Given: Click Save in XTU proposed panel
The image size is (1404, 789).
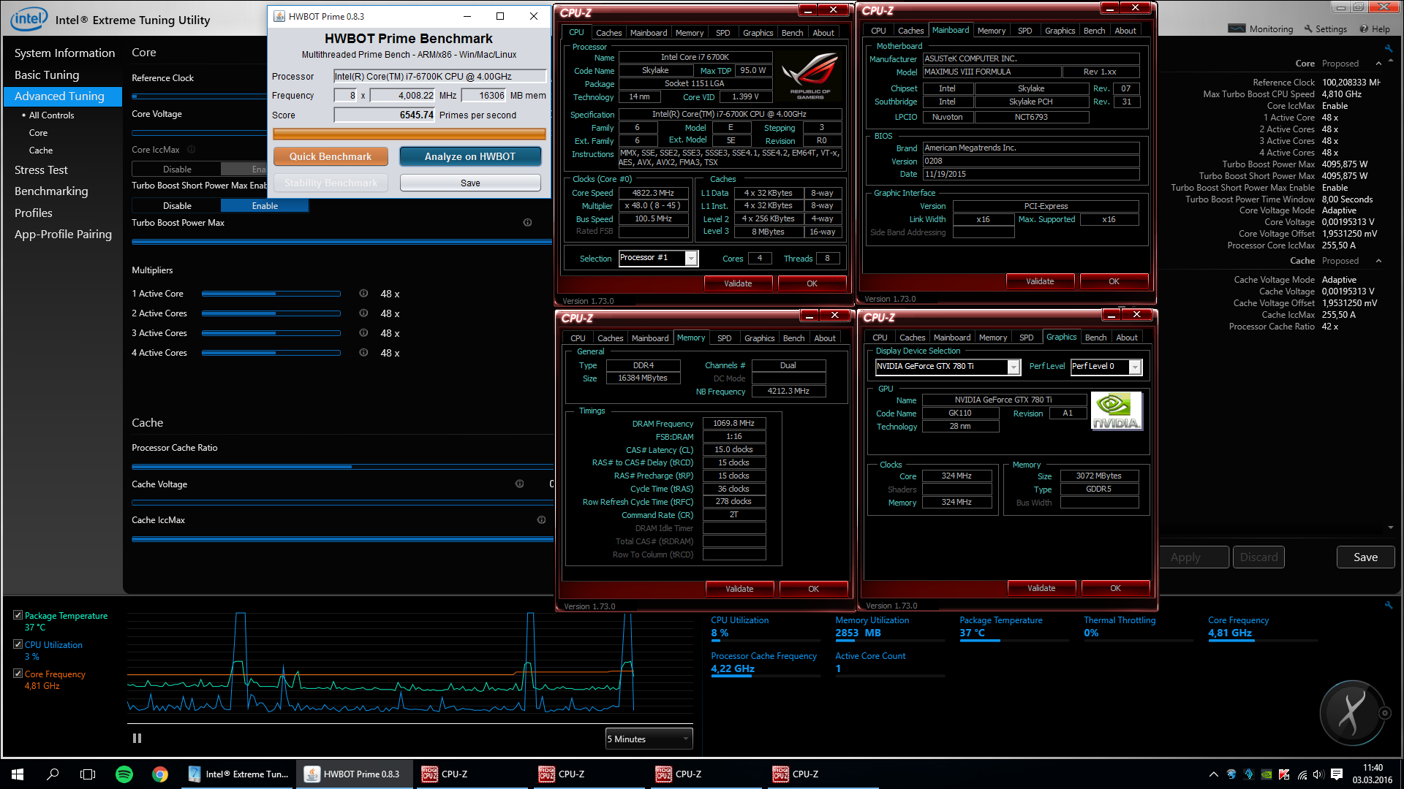Looking at the screenshot, I should click(1365, 557).
